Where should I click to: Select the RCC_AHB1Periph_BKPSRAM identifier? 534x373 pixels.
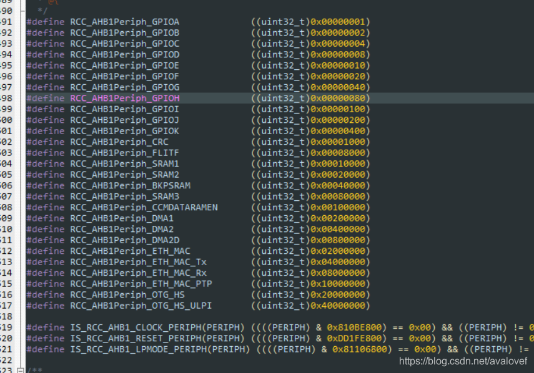[130, 186]
